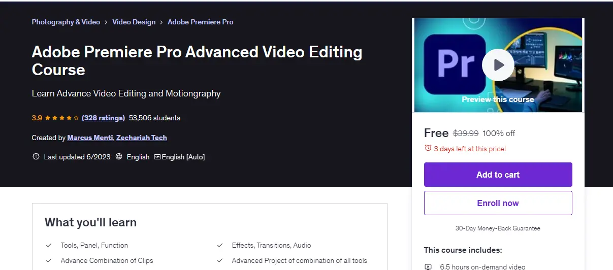Viewport: 613px width, 270px height.
Task: Open the Video Design breadcrumb link
Action: click(x=134, y=22)
